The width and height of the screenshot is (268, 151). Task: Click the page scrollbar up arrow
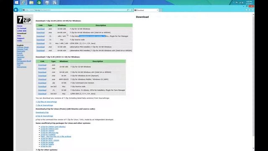pos(253,15)
